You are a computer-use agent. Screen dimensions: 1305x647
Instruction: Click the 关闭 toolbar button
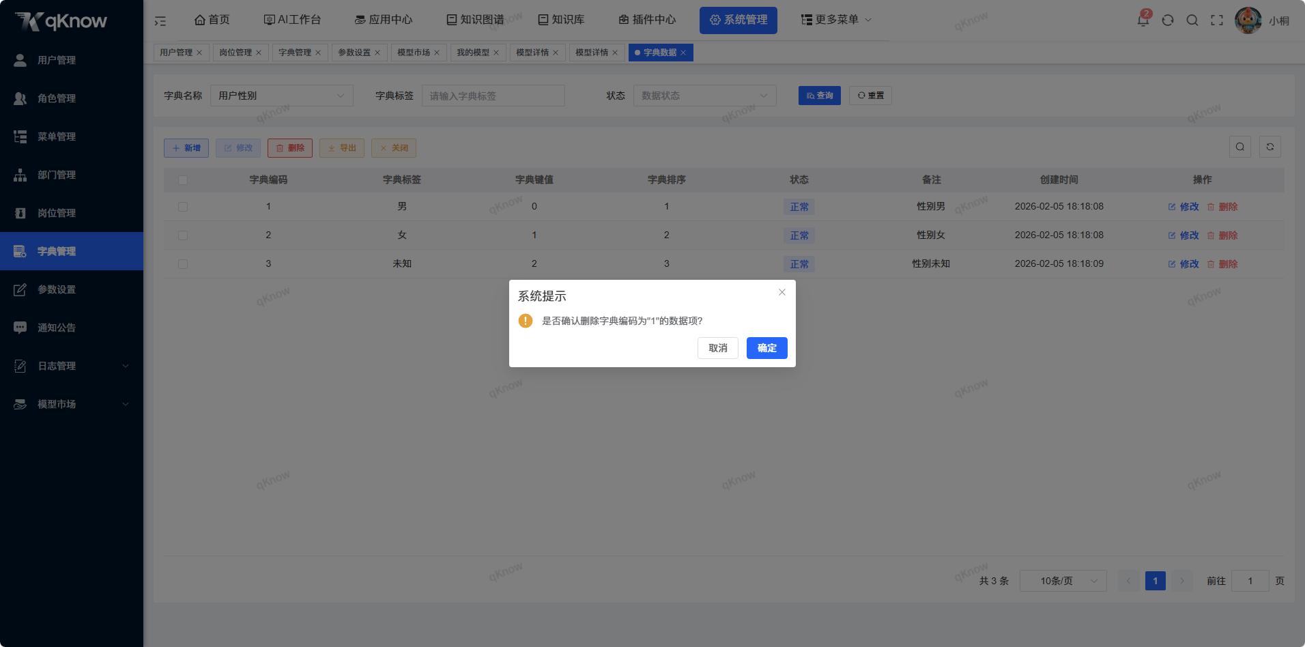pyautogui.click(x=394, y=148)
